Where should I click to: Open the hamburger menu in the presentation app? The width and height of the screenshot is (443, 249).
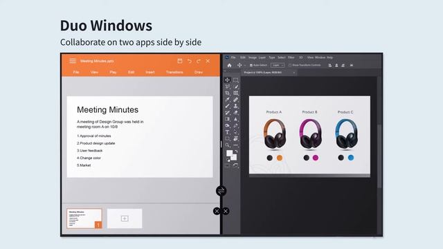pyautogui.click(x=73, y=61)
